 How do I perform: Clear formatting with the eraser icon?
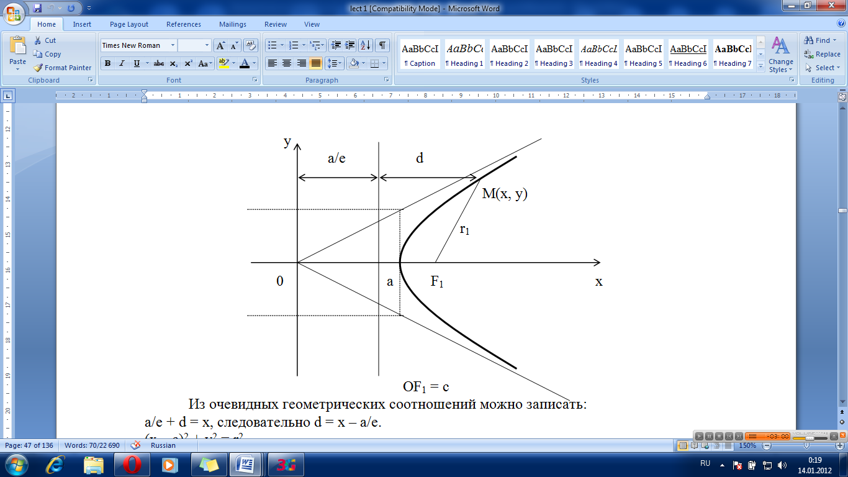tap(251, 45)
